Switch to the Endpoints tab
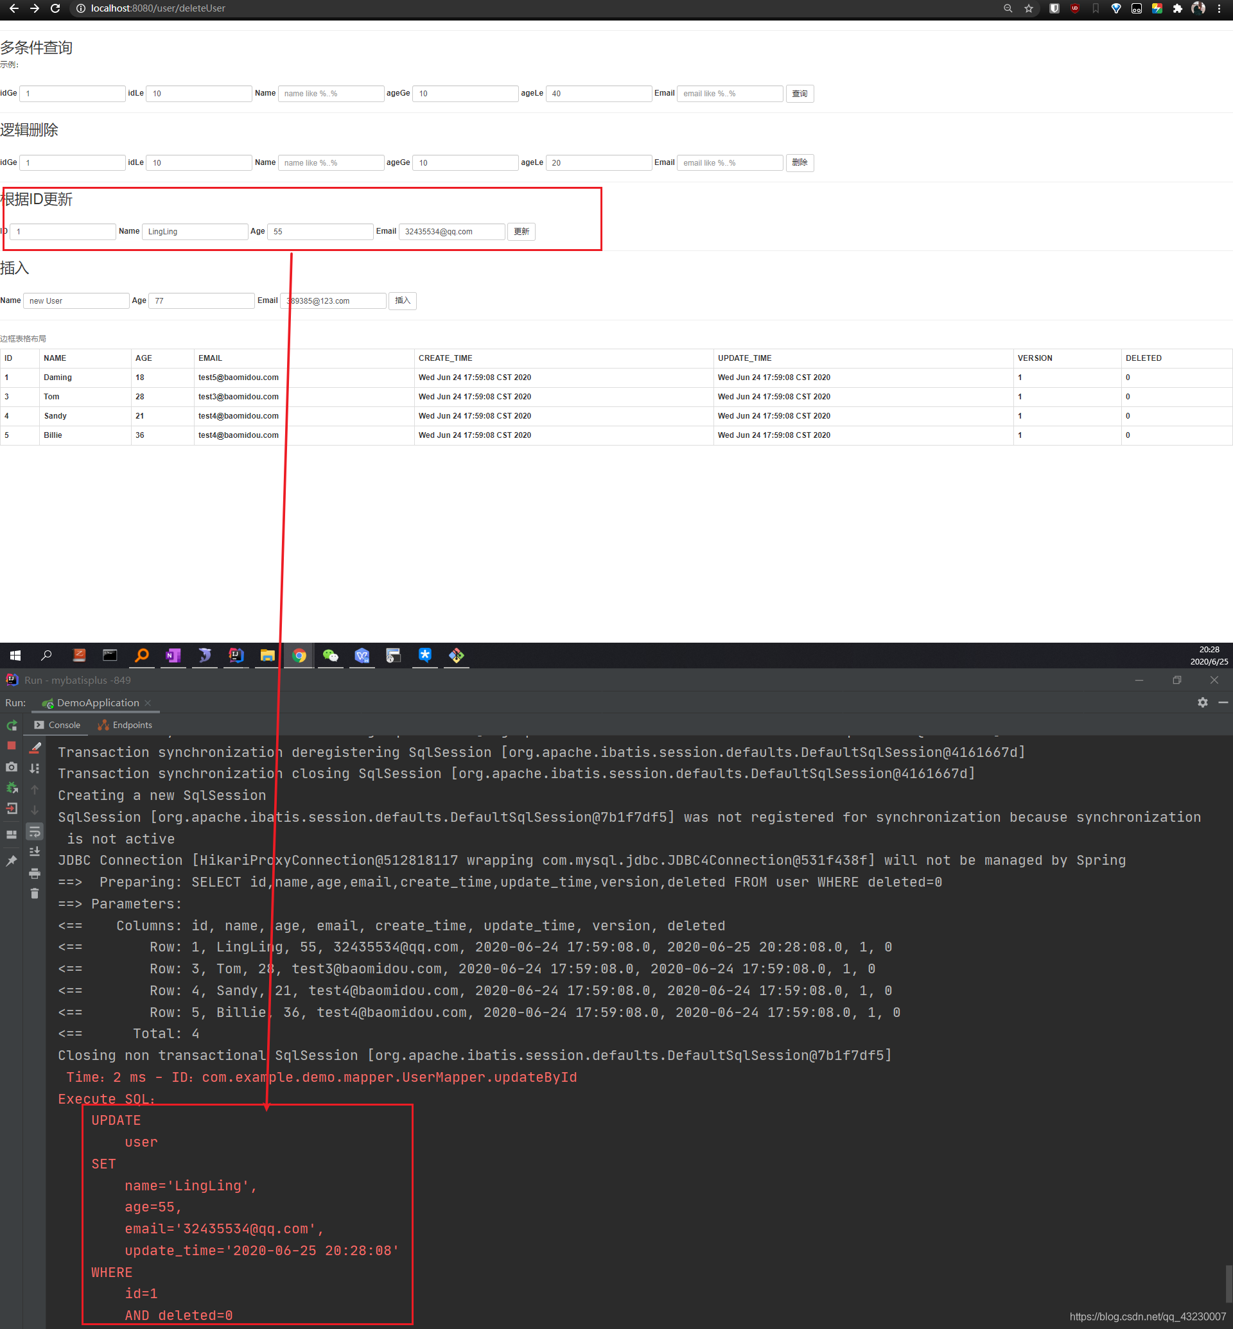1233x1329 pixels. click(x=125, y=725)
